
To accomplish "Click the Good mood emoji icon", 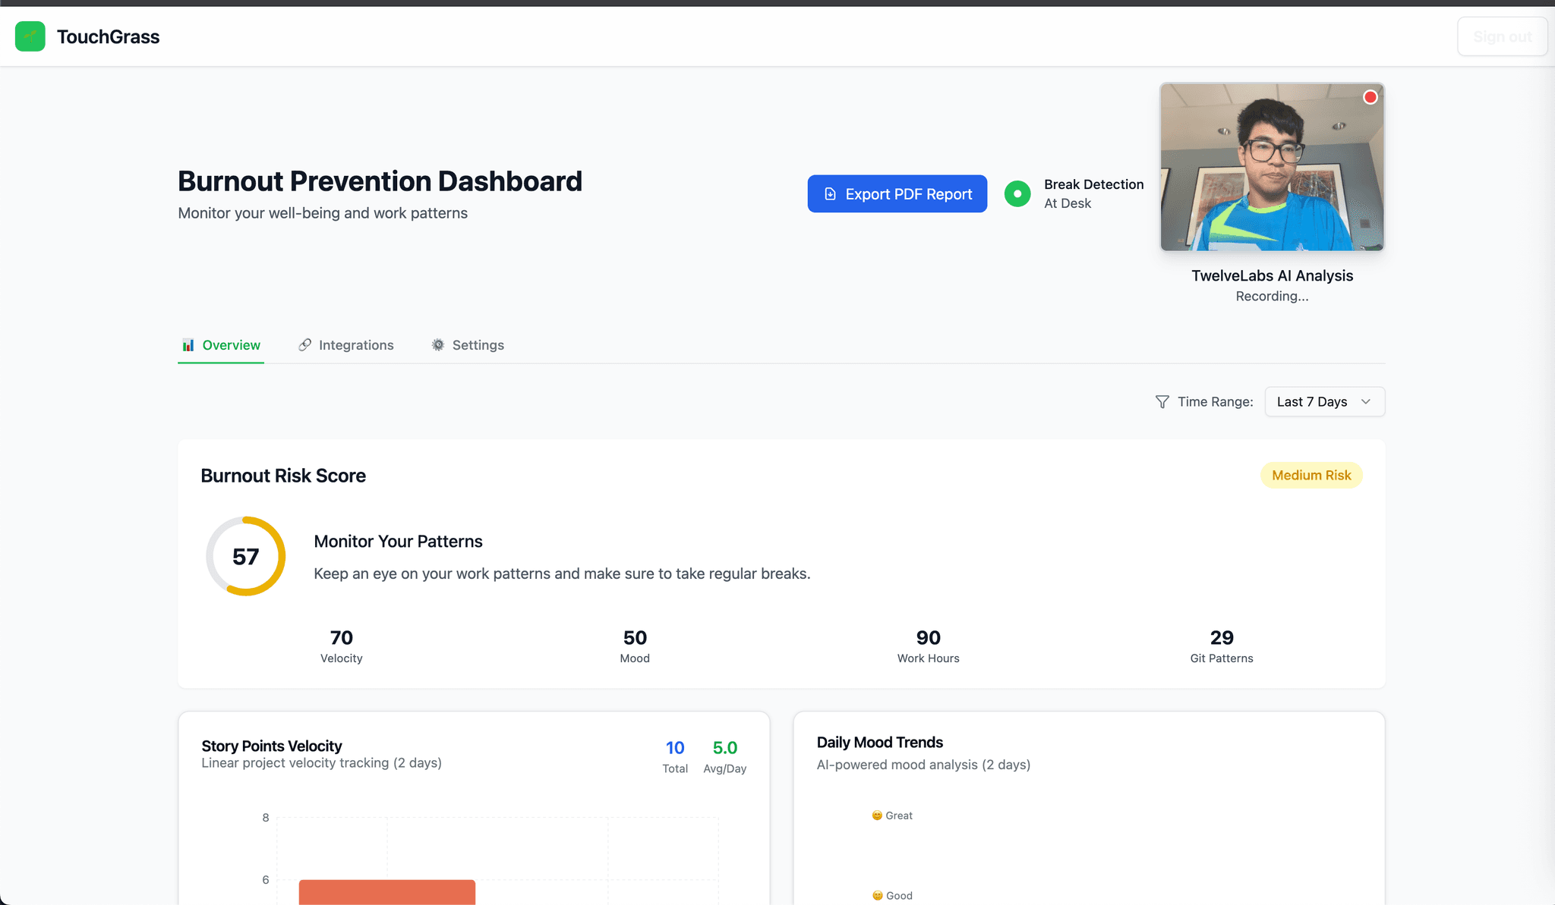I will [878, 896].
